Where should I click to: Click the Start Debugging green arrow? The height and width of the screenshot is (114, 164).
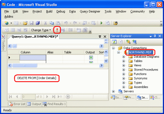click(101, 23)
